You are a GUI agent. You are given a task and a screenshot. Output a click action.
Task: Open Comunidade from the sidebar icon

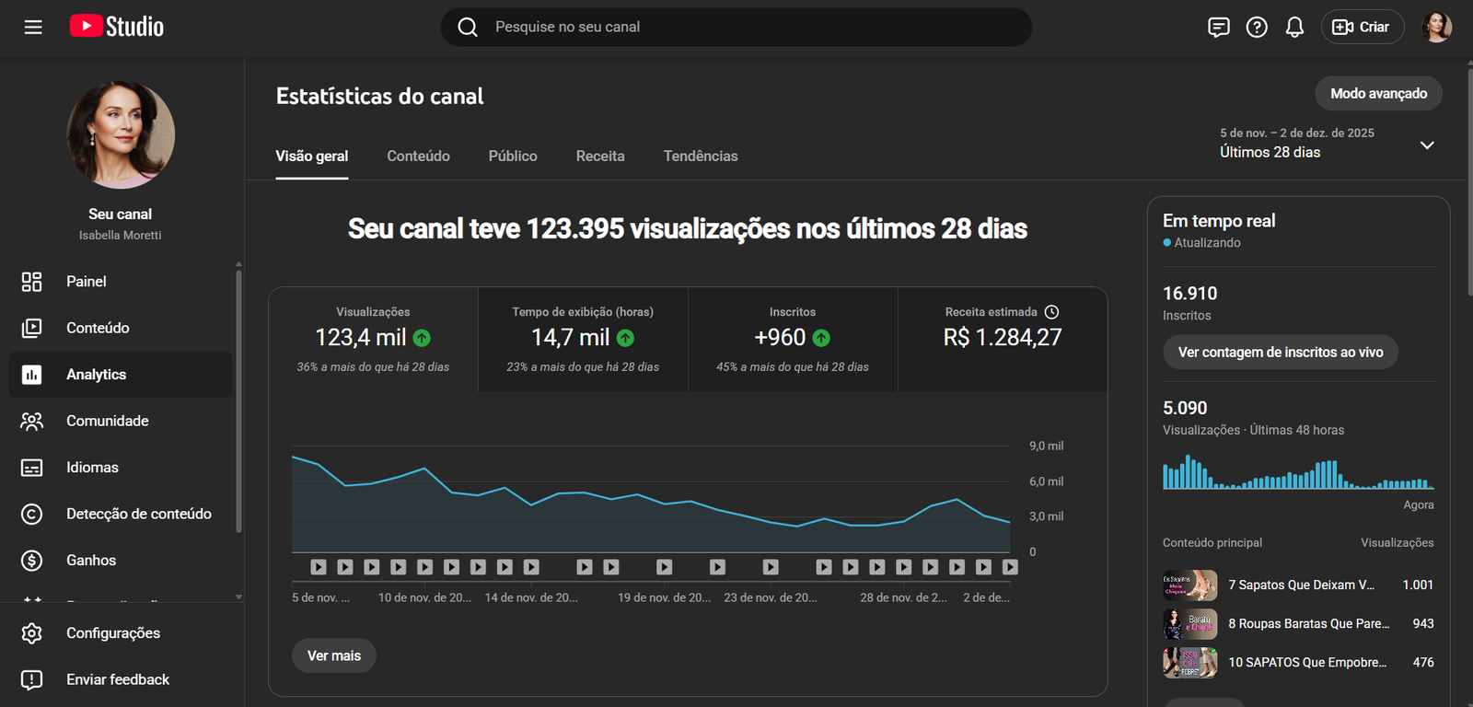pyautogui.click(x=31, y=421)
